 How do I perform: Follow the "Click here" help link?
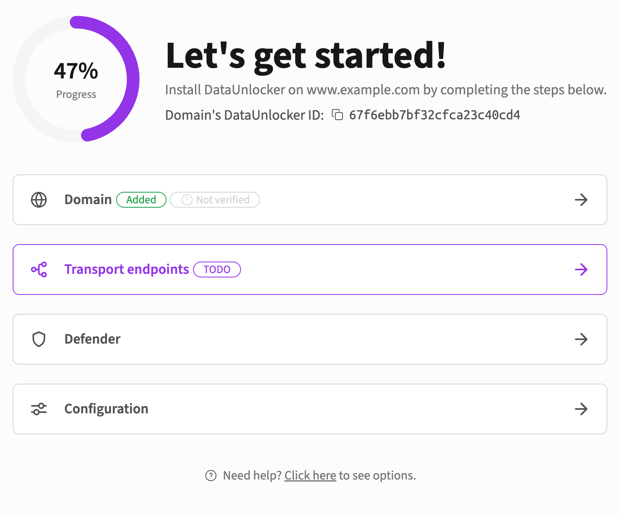point(310,476)
